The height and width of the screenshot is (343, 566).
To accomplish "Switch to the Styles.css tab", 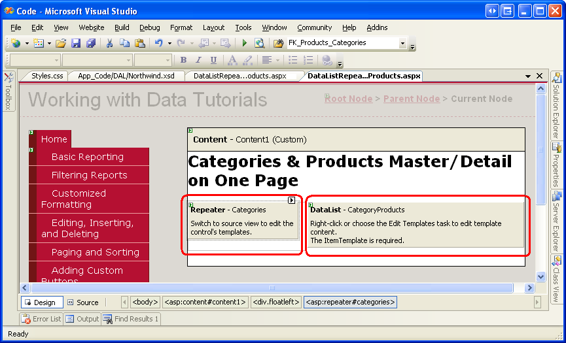I will 47,76.
